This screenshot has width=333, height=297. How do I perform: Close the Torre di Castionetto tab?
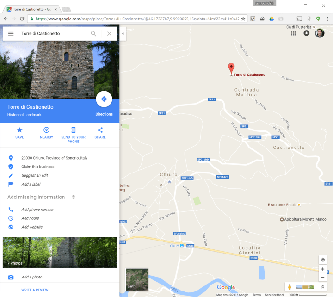(x=55, y=9)
